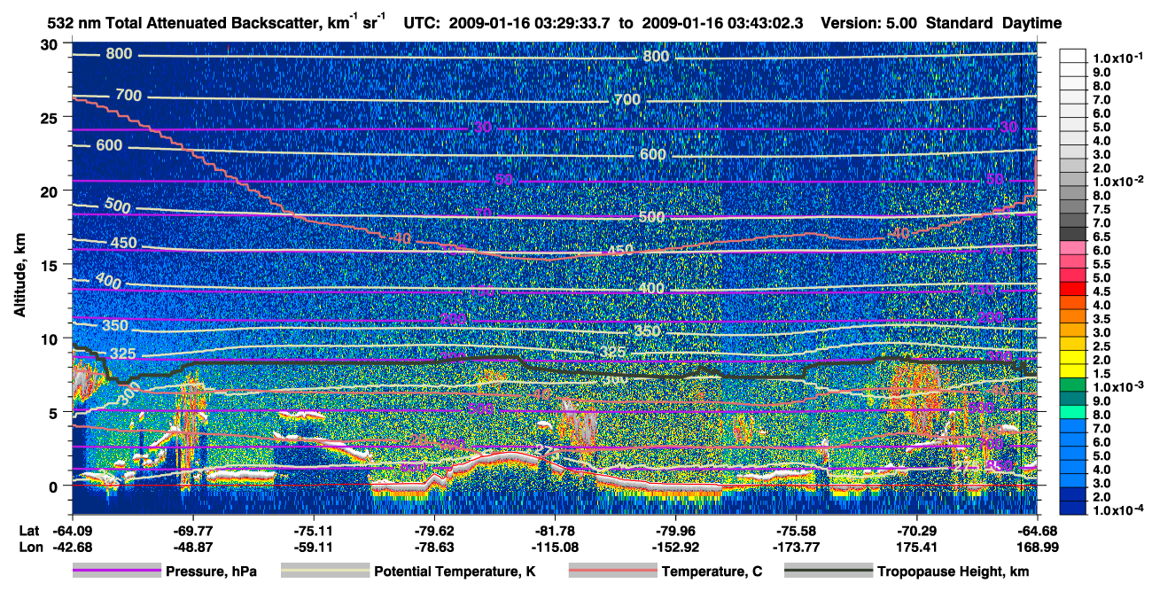Image resolution: width=1152 pixels, height=591 pixels.
Task: Click the altitude axis tick label 0
Action: [54, 486]
